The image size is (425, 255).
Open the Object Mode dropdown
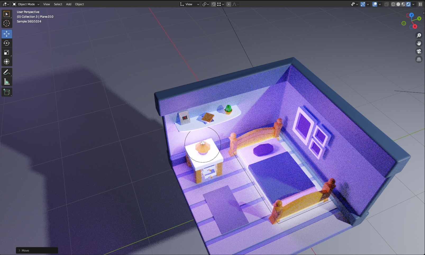[x=26, y=4]
